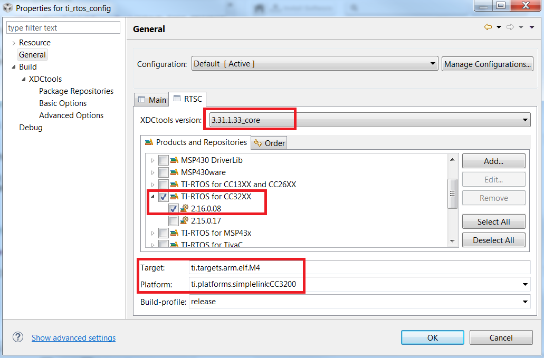Viewport: 544px width, 358px height.
Task: Expand TI-RTOS for CC13XX and CC26XX node
Action: pos(152,185)
